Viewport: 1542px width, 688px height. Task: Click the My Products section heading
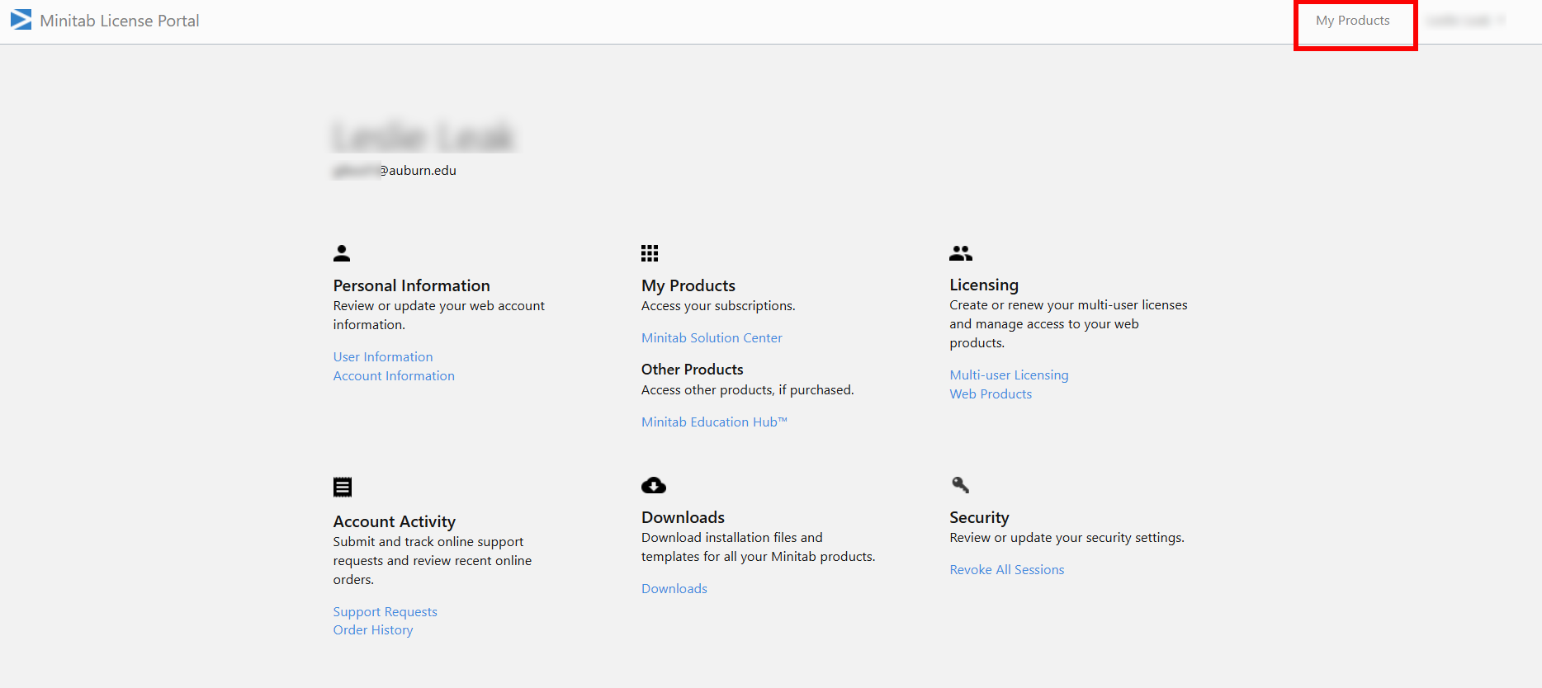pyautogui.click(x=688, y=285)
